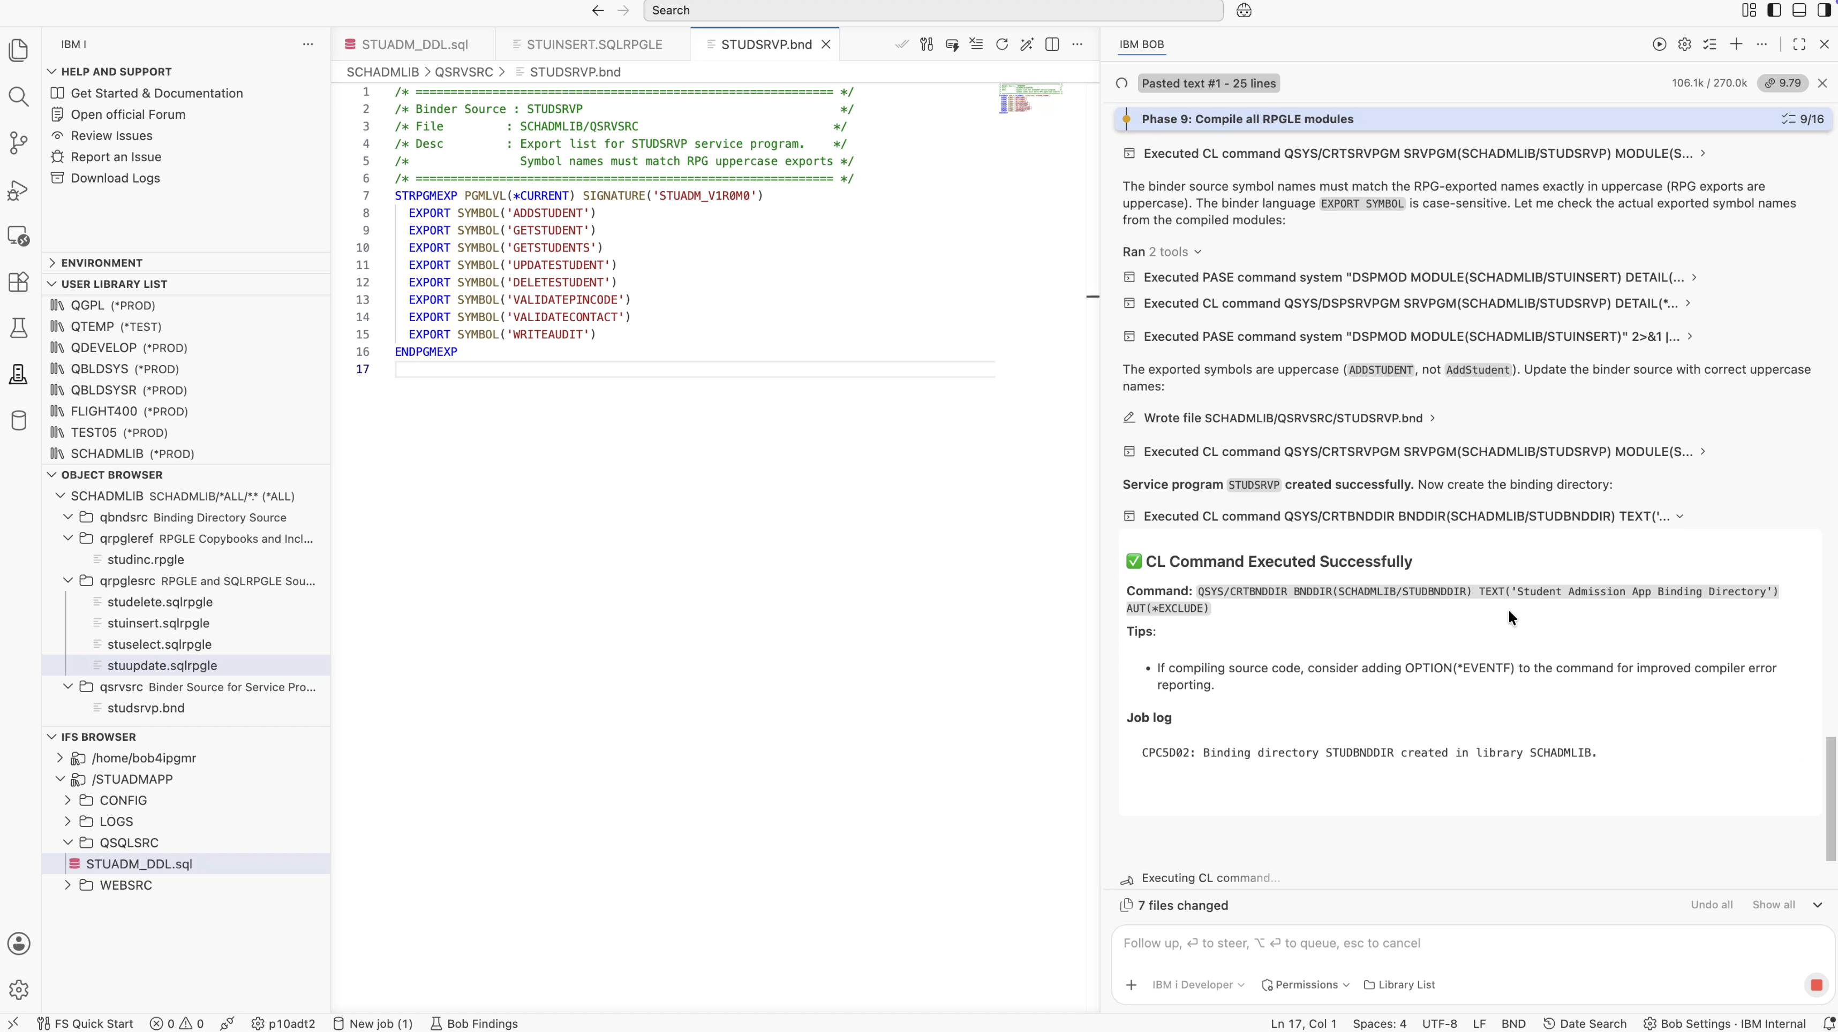Viewport: 1838px width, 1032px height.
Task: Open the Permissions dropdown in chat input
Action: coord(1306,985)
